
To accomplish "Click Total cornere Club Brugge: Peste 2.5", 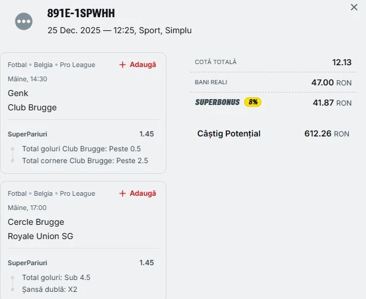I will [85, 160].
